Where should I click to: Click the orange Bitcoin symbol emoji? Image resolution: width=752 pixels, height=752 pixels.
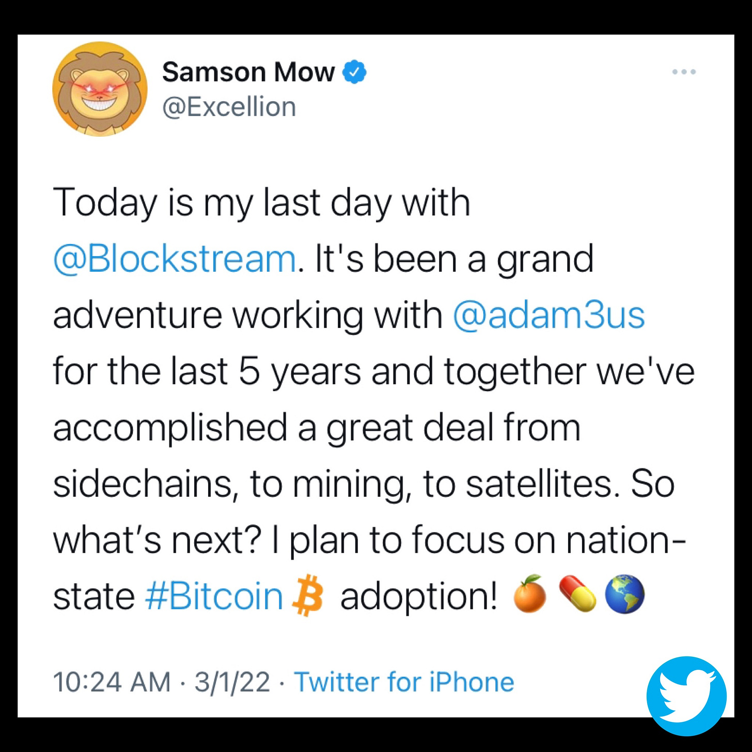click(x=308, y=595)
